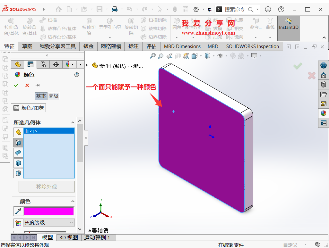Click the Hide/Show Items eye icon

[x=220, y=56]
